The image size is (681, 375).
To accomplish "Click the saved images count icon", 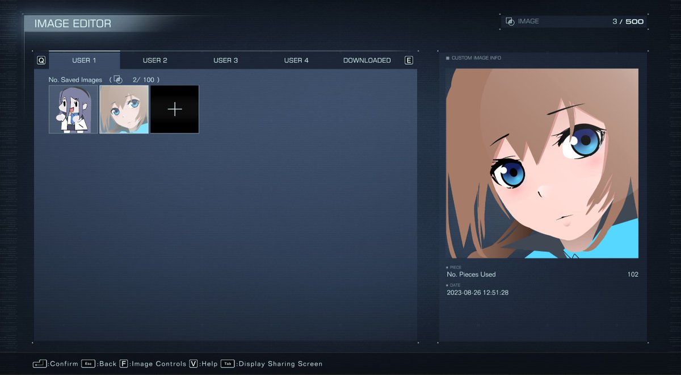I will 117,80.
